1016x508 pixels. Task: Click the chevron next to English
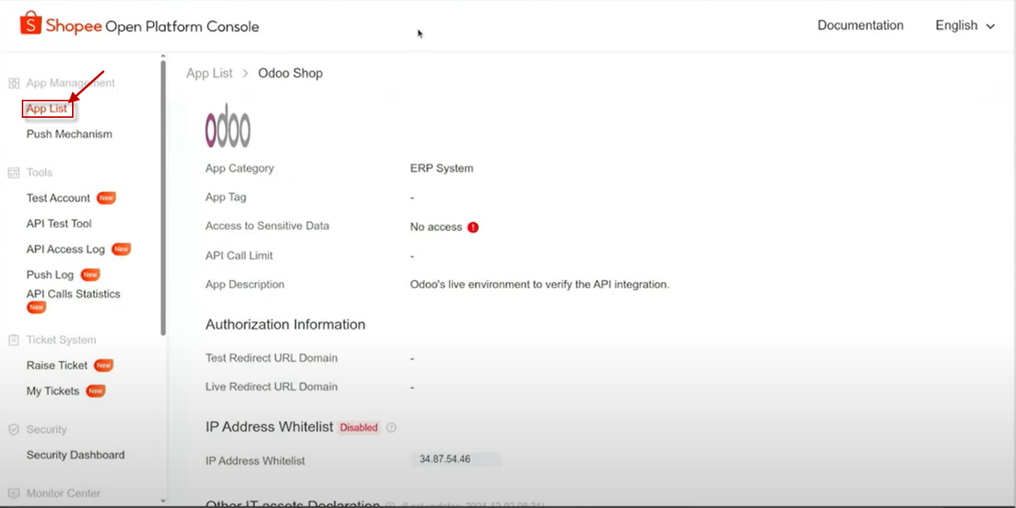click(990, 26)
